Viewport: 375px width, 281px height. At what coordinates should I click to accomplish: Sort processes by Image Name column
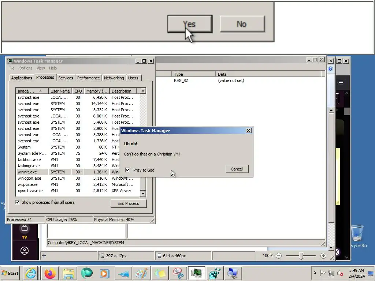(x=32, y=91)
